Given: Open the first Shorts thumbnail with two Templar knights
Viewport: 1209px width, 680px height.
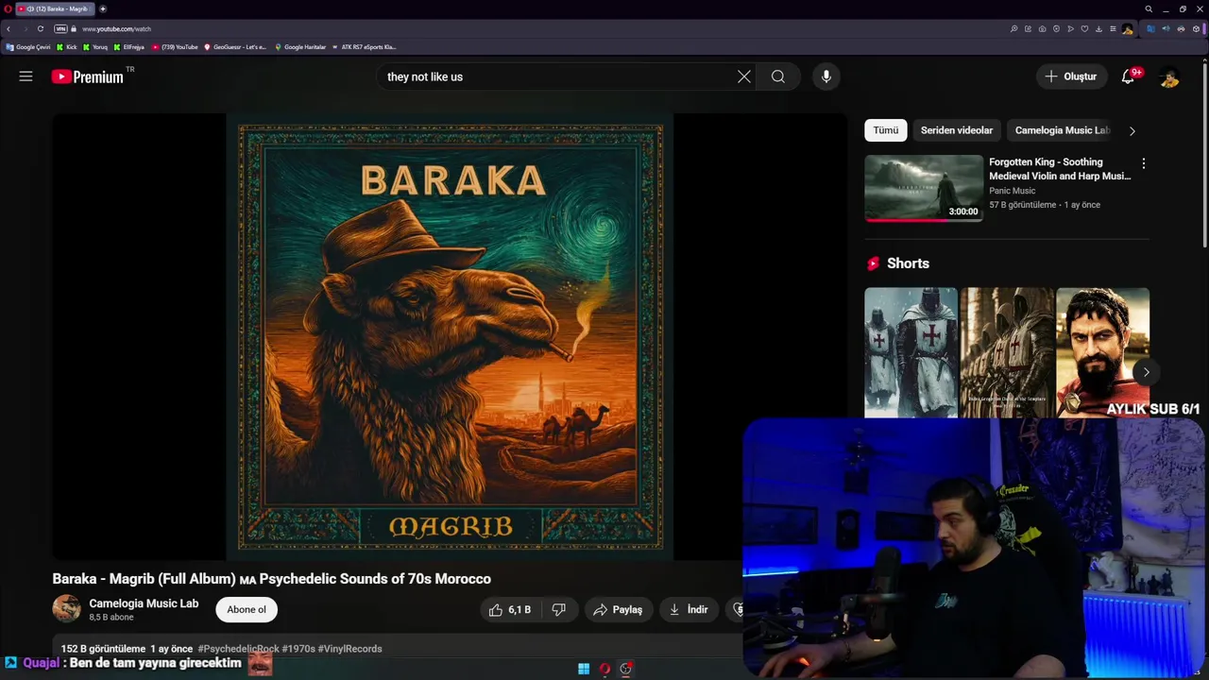Looking at the screenshot, I should [x=911, y=352].
